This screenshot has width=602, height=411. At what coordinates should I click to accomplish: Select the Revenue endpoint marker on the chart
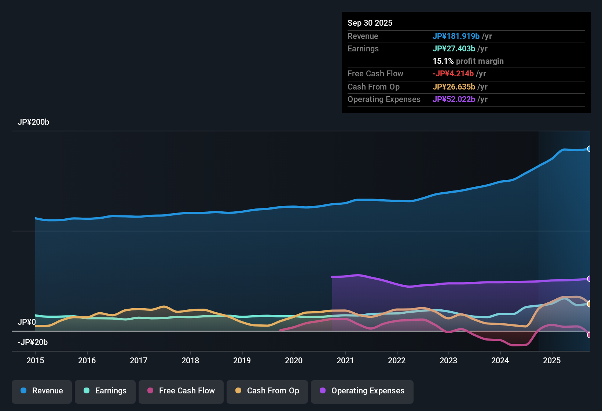coord(590,149)
